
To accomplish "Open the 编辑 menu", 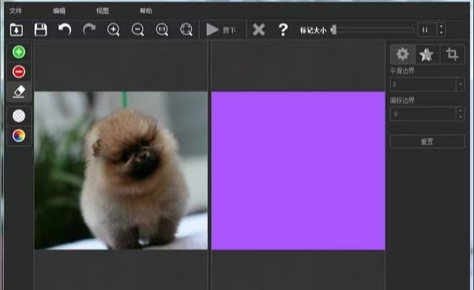I will click(x=59, y=11).
